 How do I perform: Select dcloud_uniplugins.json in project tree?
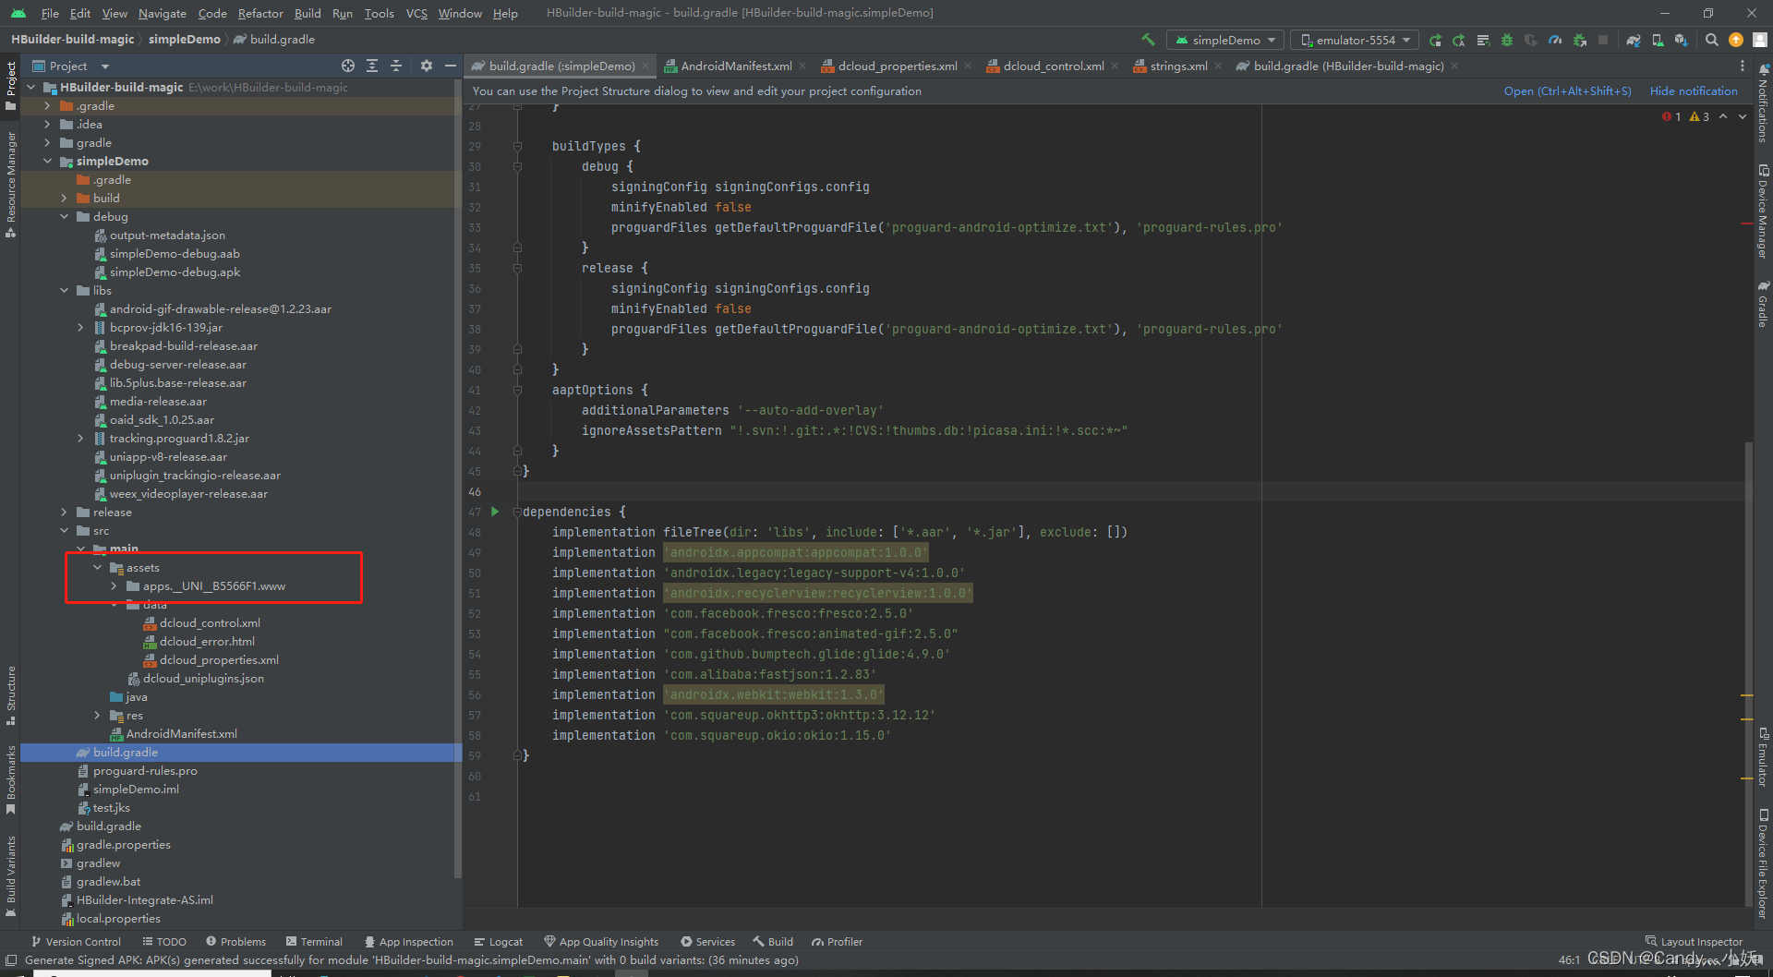[203, 678]
